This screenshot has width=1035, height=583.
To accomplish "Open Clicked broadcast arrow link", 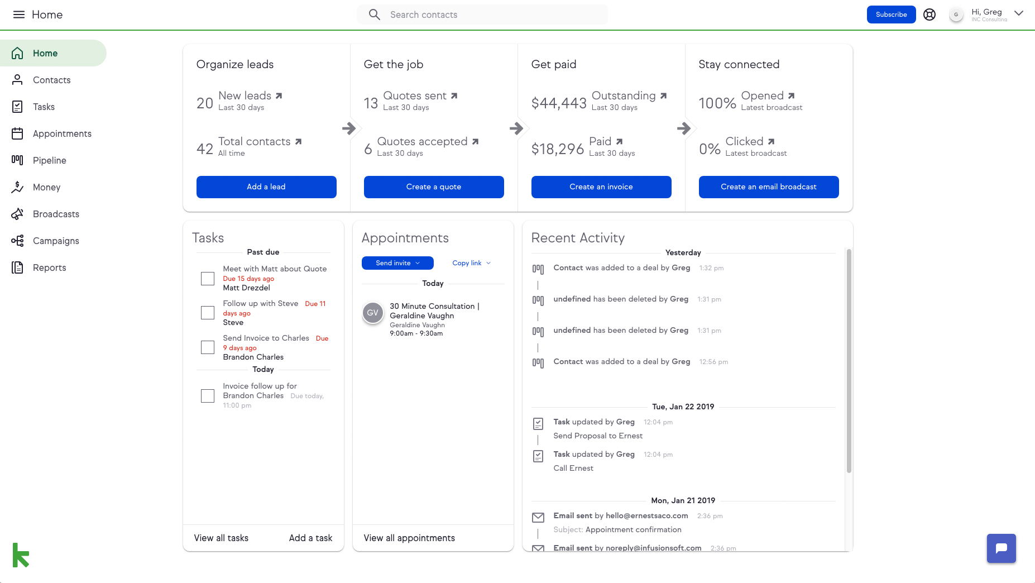I will [771, 142].
